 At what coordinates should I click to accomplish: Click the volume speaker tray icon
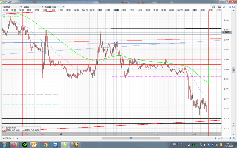205,145
